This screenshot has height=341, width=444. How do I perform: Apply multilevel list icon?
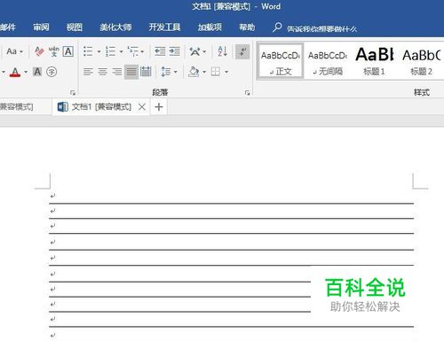133,51
